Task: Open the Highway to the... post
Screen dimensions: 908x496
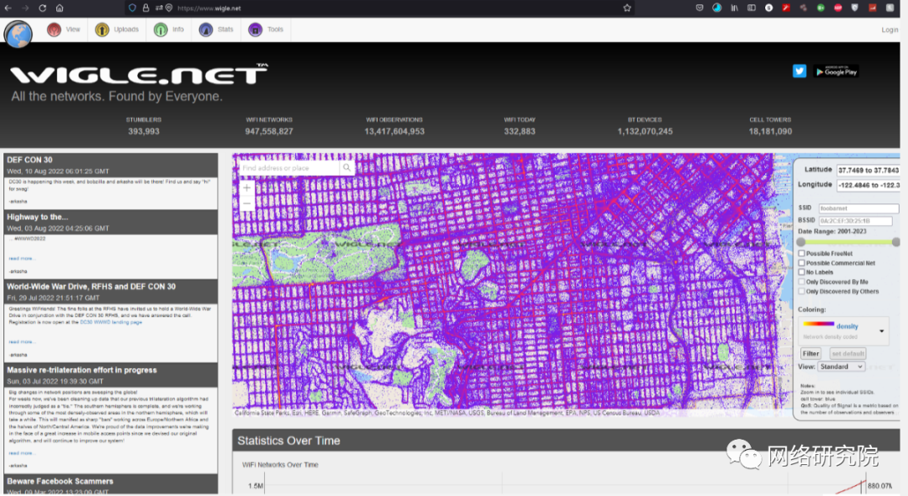Action: [x=38, y=217]
